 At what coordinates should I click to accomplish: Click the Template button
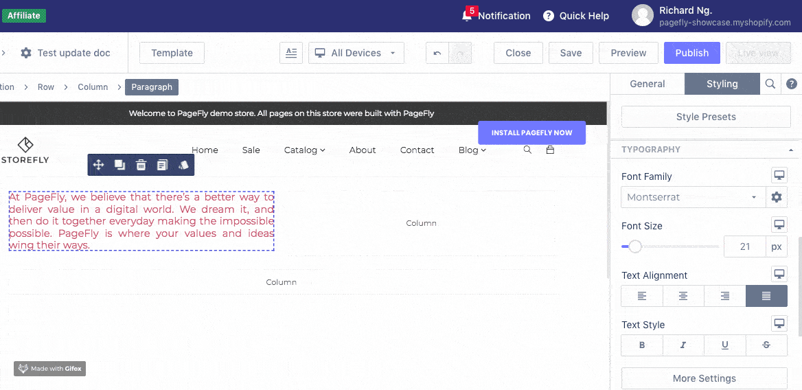point(172,53)
